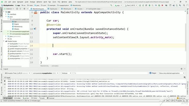Click the class gutter icon on line 6
Viewport: 189px width, 106px height.
click(x=35, y=12)
